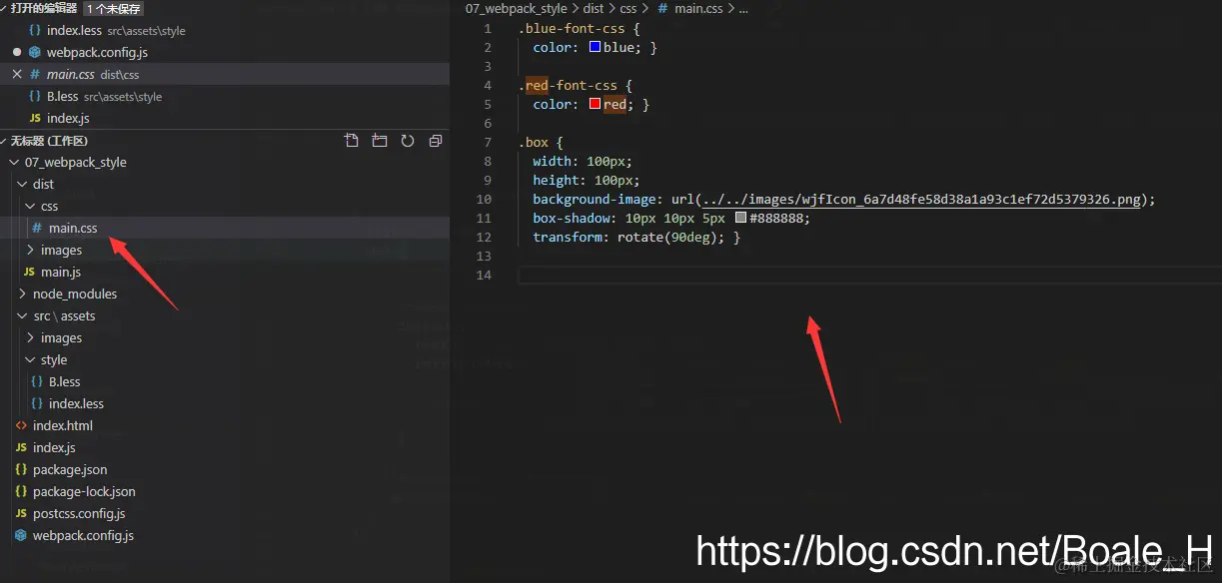Click webpack cube icon in file tree
Viewport: 1222px width, 583px height.
21,535
